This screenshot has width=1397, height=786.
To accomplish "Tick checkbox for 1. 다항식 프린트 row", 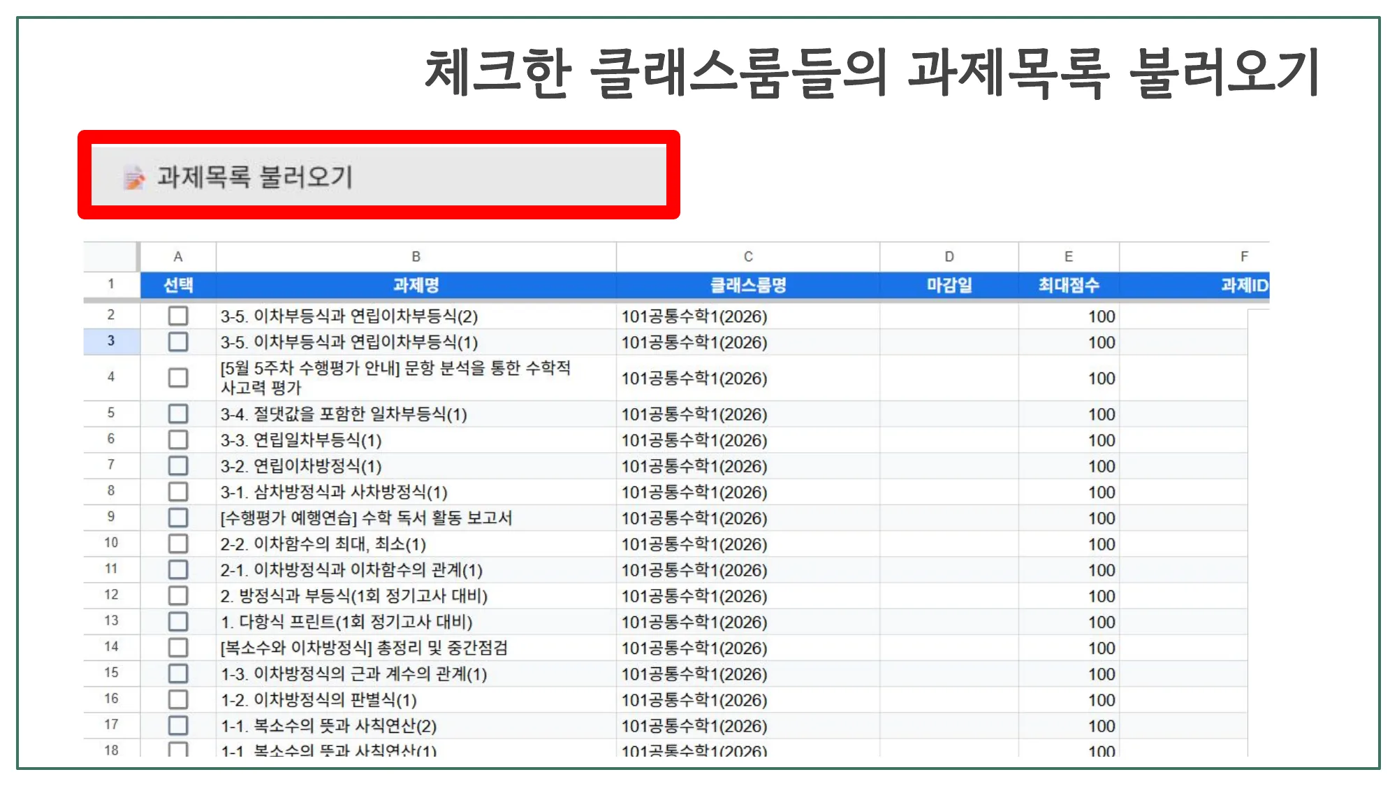I will coord(178,621).
